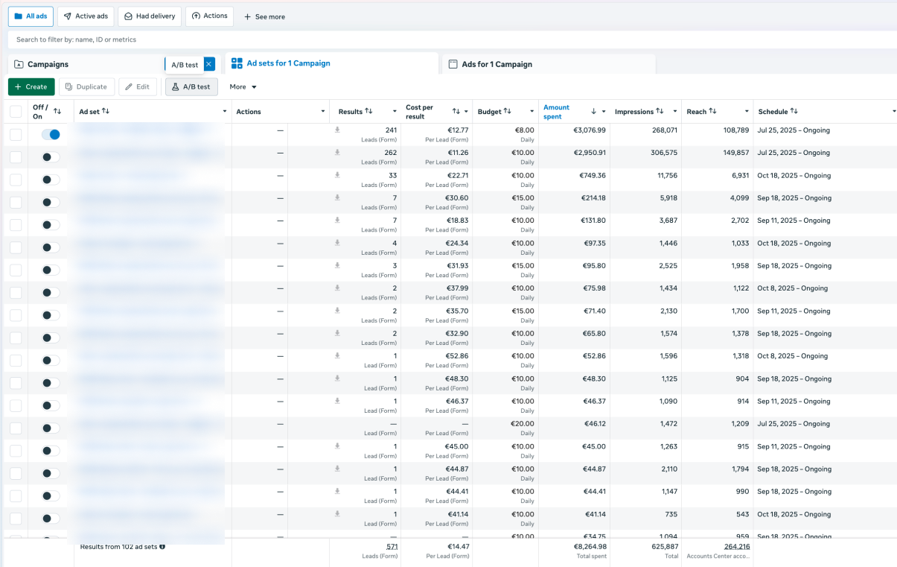Enable the toggle for the €2,950.91 ad set
The height and width of the screenshot is (567, 897).
51,157
